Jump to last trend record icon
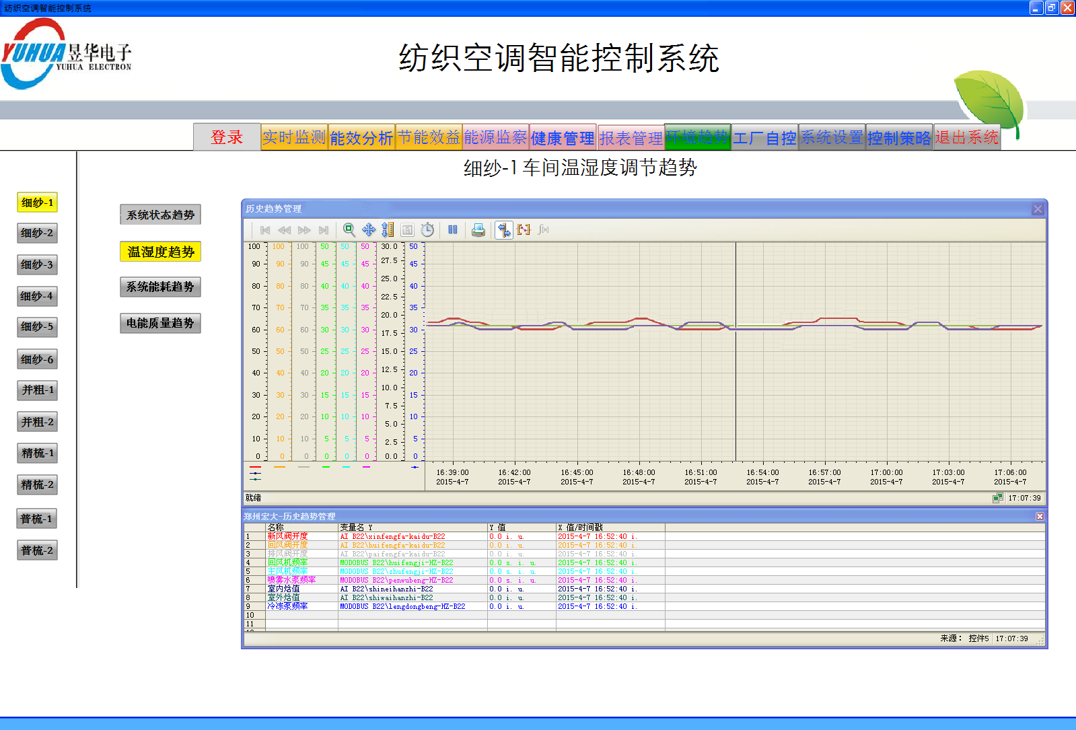 (x=324, y=230)
